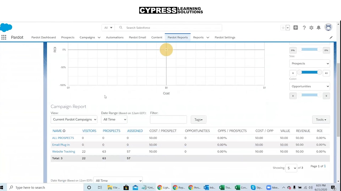Screen dimensions: 341x191
Task: Open the upper Date Range All Time dropdown
Action: pyautogui.click(x=114, y=119)
